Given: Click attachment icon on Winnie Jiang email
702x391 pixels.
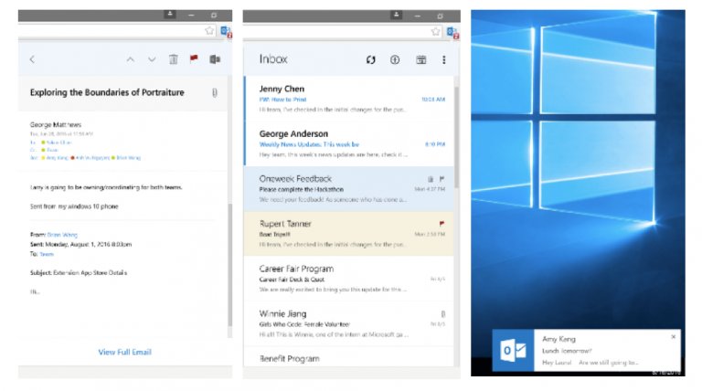Looking at the screenshot, I should click(x=442, y=314).
